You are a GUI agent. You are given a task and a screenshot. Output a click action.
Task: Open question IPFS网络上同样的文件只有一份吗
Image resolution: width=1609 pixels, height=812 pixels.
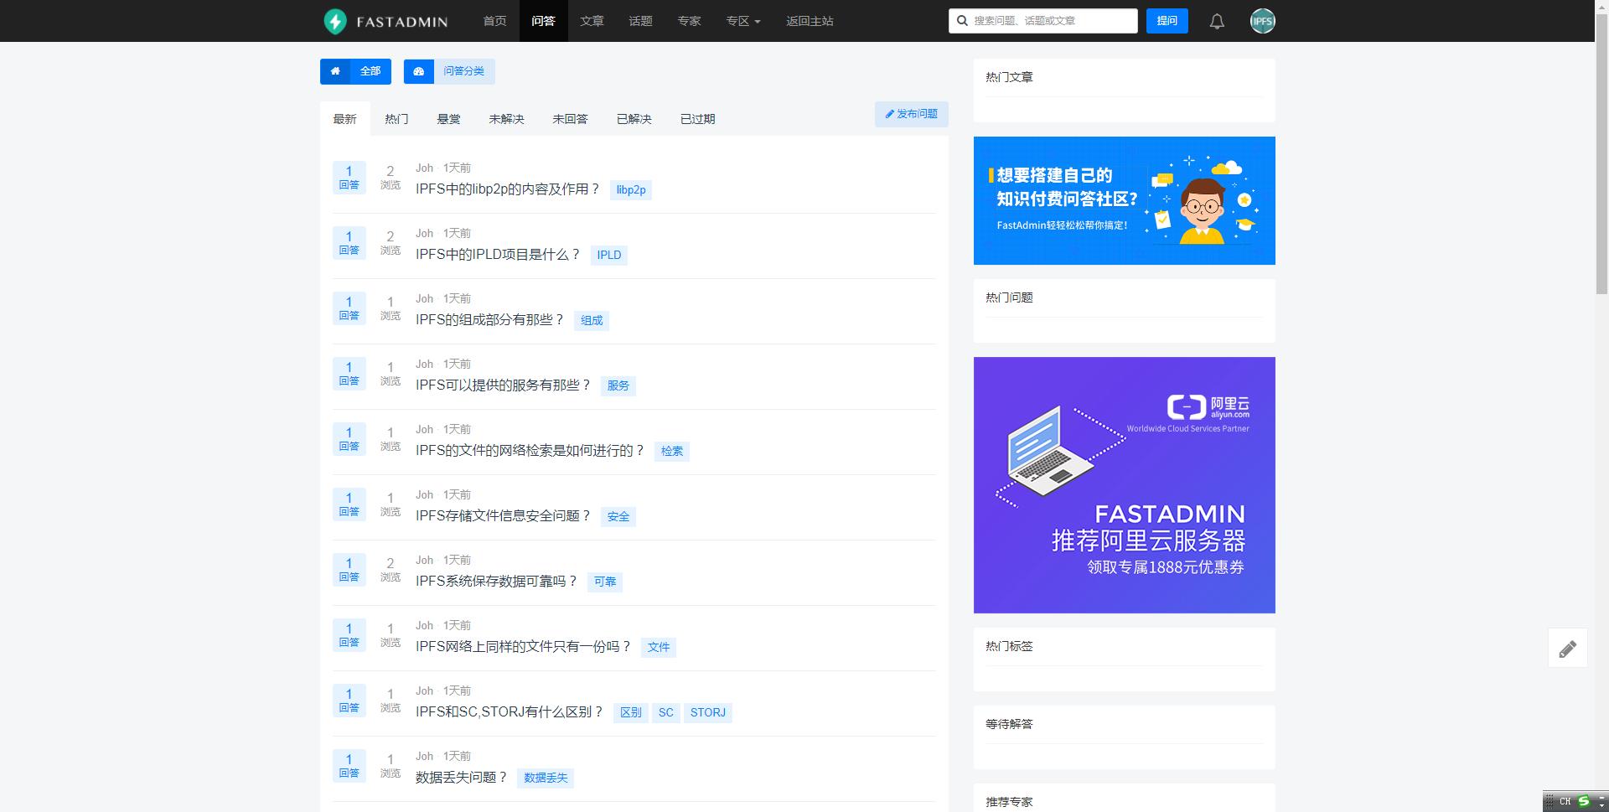coord(524,647)
